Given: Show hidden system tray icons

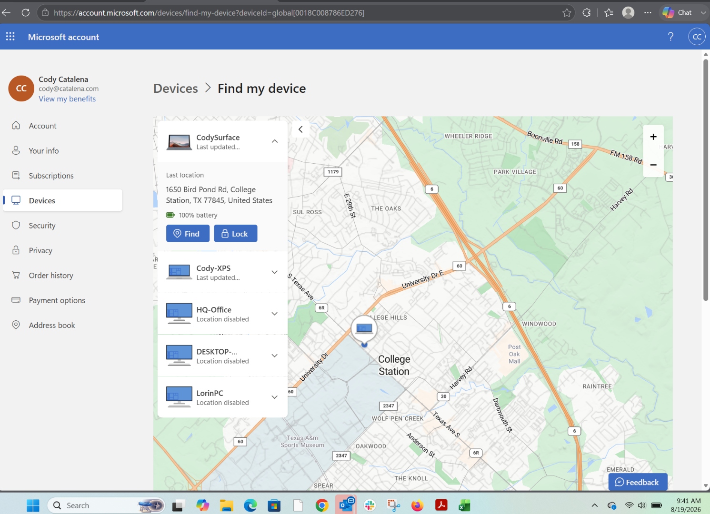Looking at the screenshot, I should [594, 505].
